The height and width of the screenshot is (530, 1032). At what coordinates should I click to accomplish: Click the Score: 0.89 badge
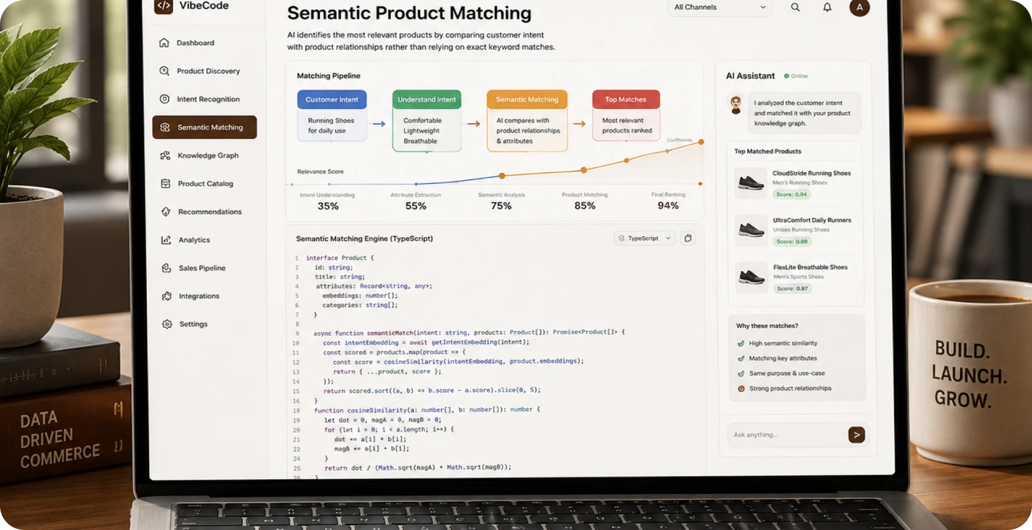tap(792, 241)
